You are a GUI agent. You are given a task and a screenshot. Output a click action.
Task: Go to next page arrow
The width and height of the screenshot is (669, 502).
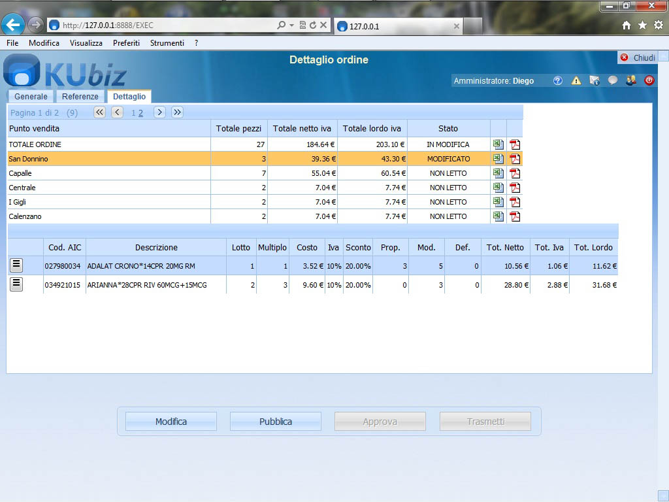tap(159, 112)
